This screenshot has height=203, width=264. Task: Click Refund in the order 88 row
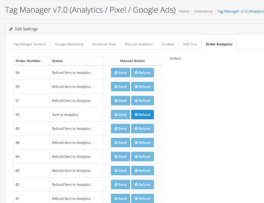tap(143, 142)
